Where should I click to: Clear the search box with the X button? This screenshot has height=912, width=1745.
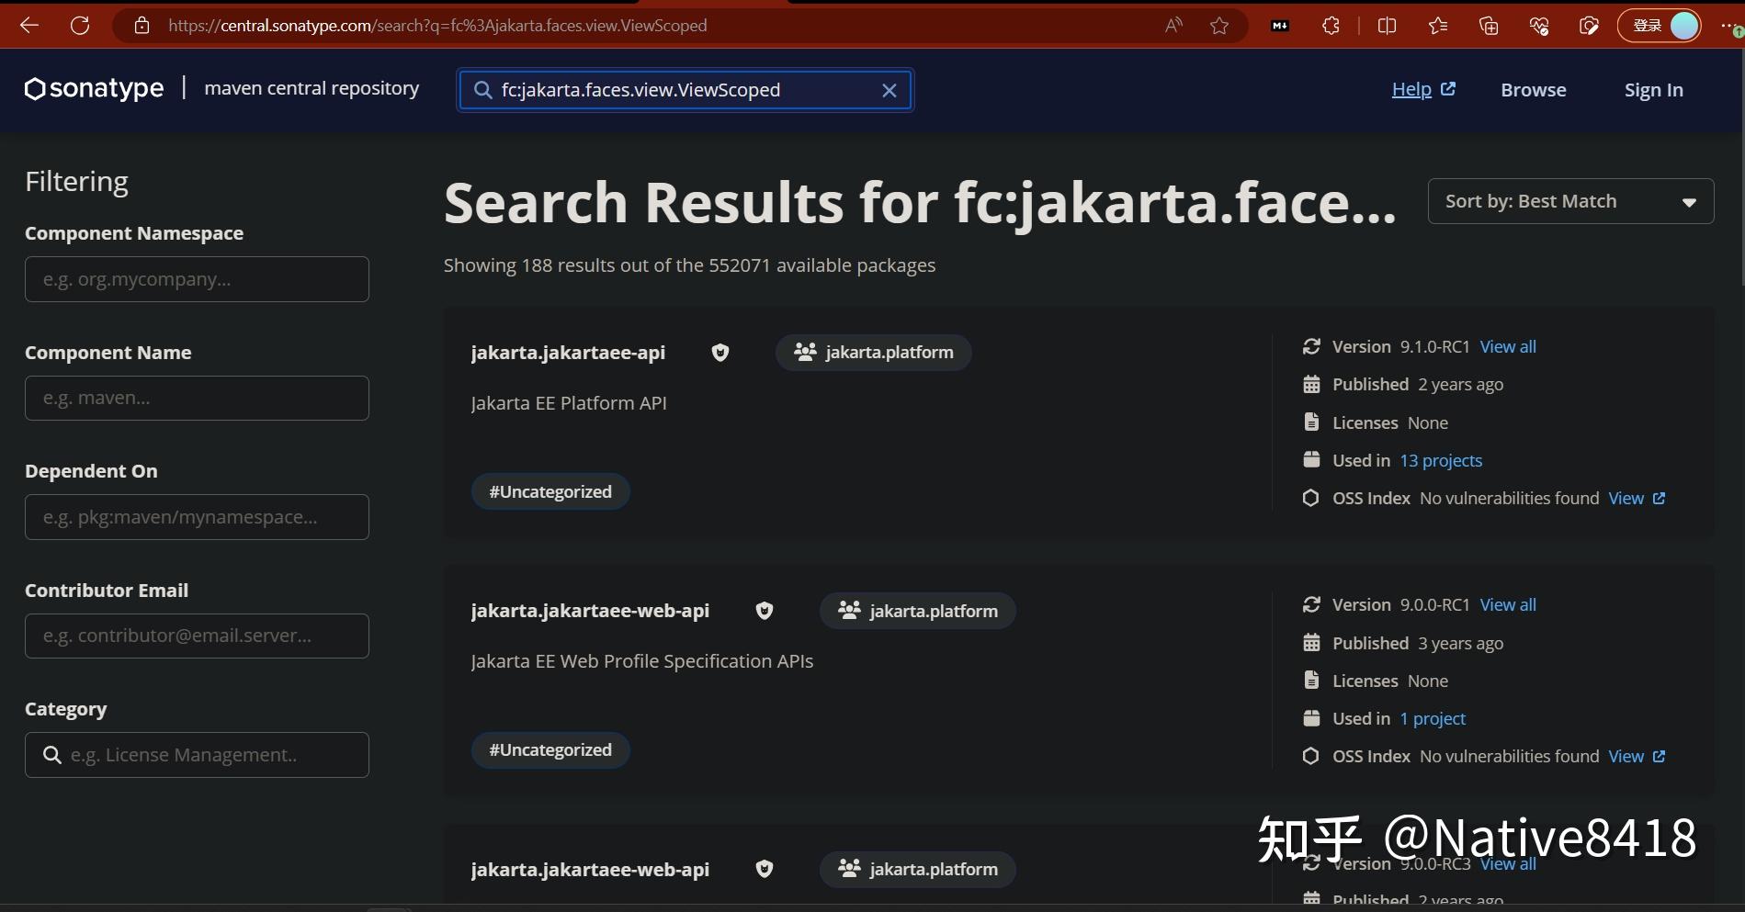[x=888, y=90]
